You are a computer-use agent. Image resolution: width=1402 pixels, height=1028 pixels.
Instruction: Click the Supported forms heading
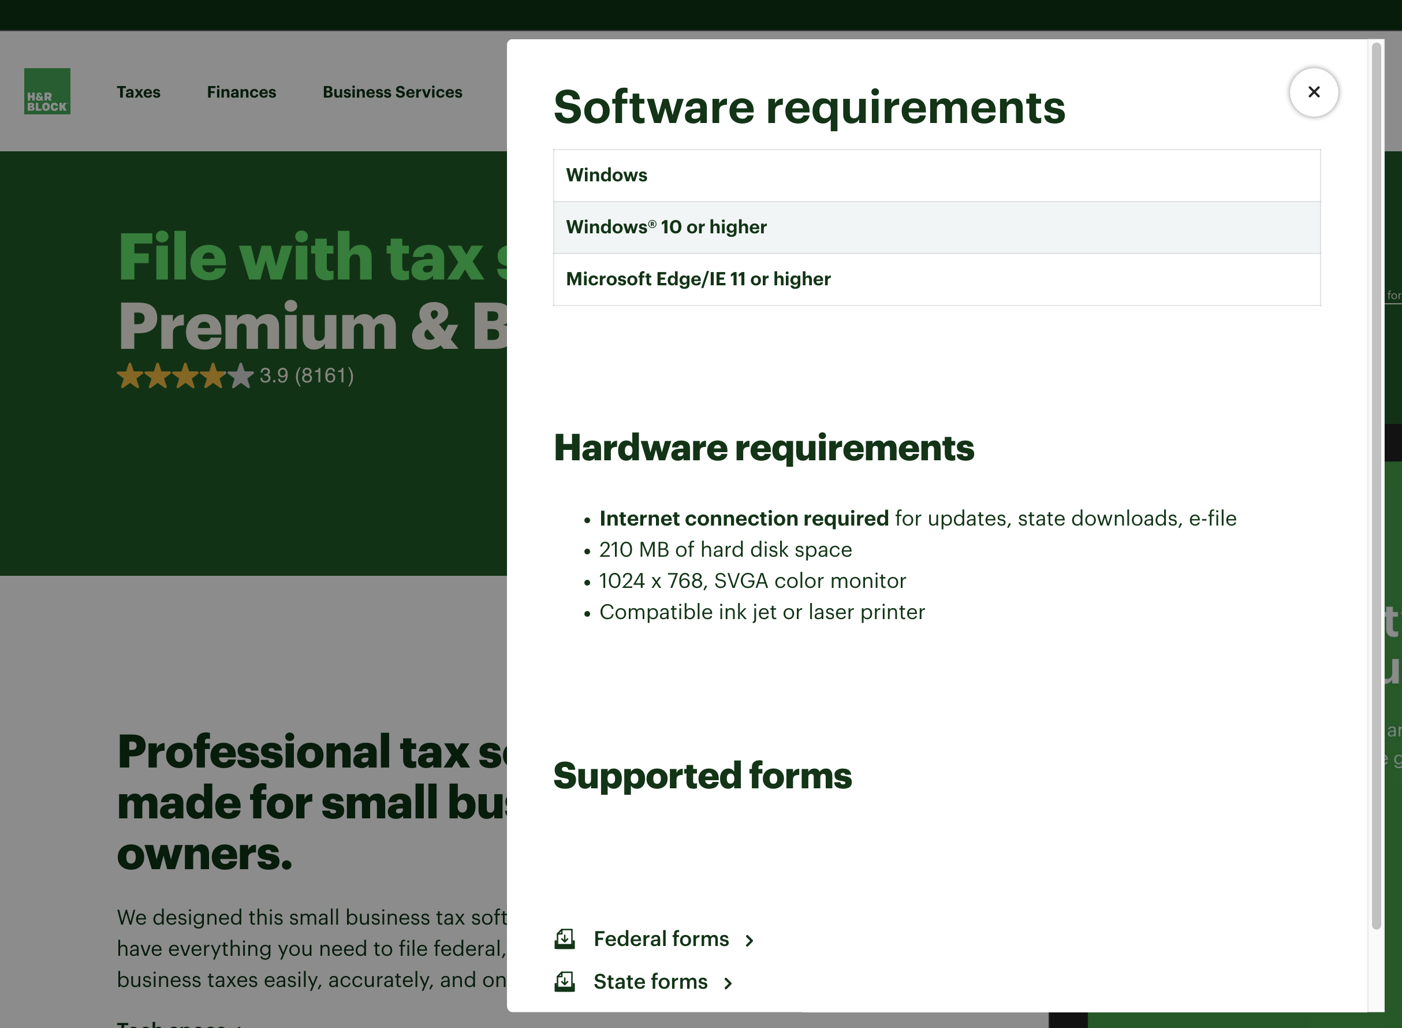pos(702,776)
